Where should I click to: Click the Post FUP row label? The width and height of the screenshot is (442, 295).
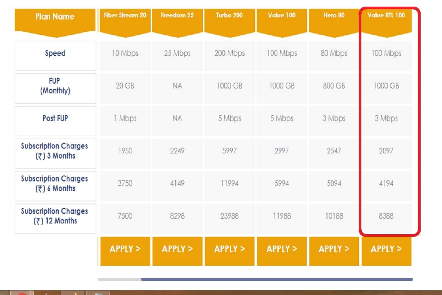pyautogui.click(x=55, y=118)
